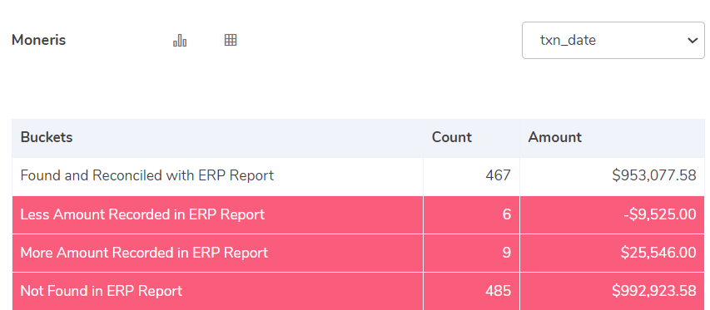Click the amount $992,923.58
The image size is (710, 310).
[654, 291]
